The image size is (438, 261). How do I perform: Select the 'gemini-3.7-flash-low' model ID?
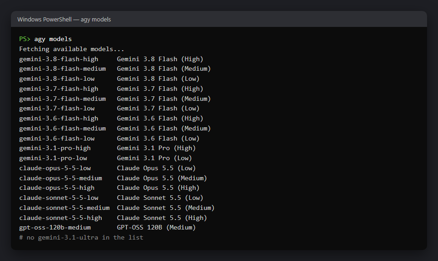57,109
